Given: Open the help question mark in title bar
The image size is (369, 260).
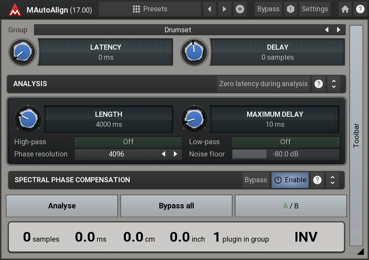Looking at the screenshot, I should (360, 9).
